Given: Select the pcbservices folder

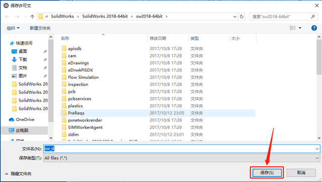Looking at the screenshot, I should click(x=79, y=99).
